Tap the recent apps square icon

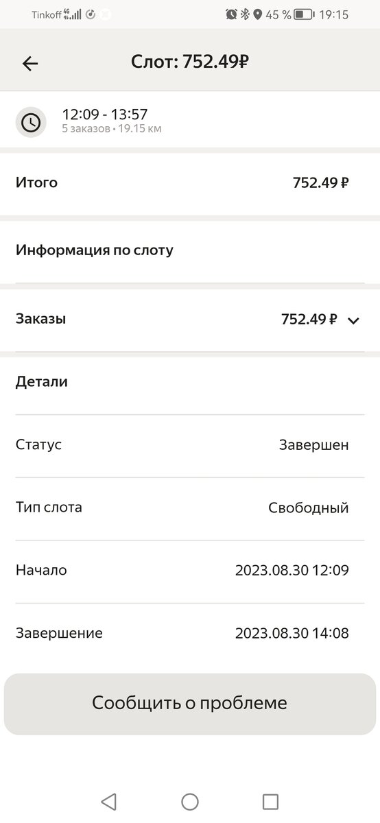coord(271,801)
